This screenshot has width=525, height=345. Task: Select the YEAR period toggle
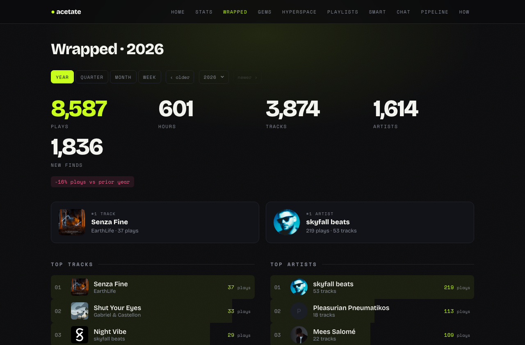click(62, 77)
